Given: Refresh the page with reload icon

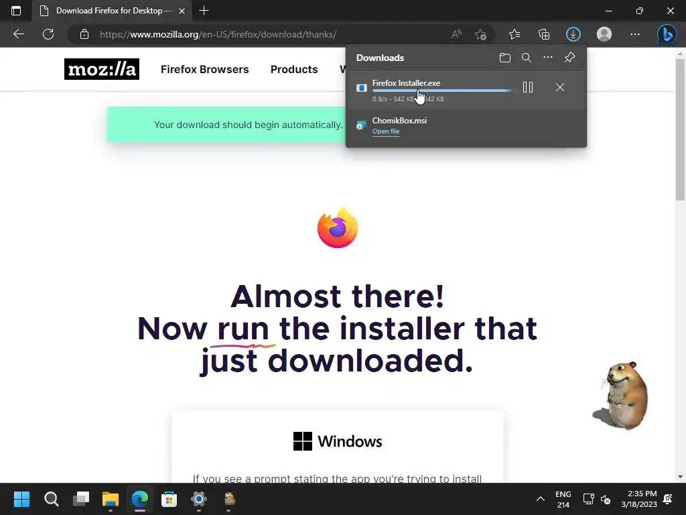Looking at the screenshot, I should [x=48, y=34].
